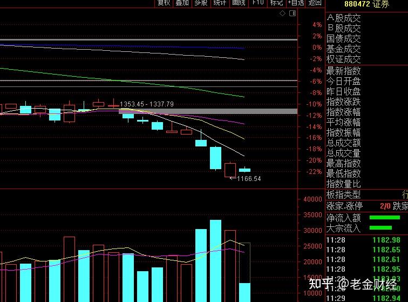Click the 最新指数 label
Image resolution: width=408 pixels, height=302 pixels.
tap(343, 71)
